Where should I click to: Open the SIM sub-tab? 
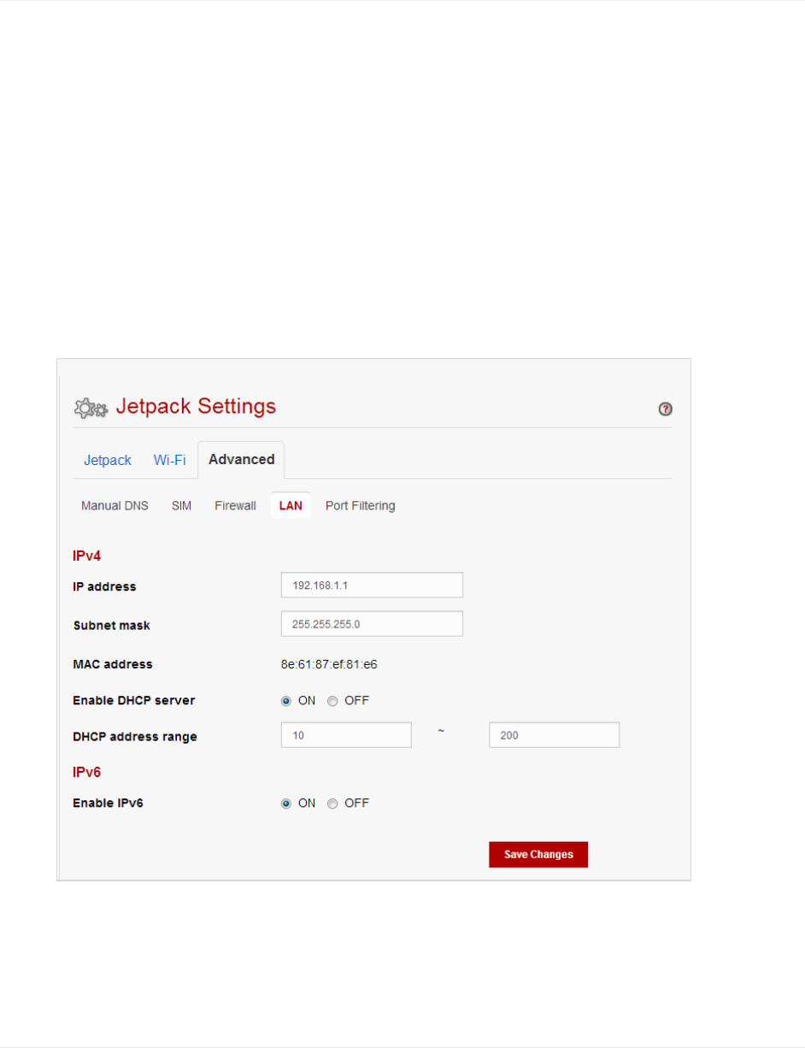coord(181,506)
